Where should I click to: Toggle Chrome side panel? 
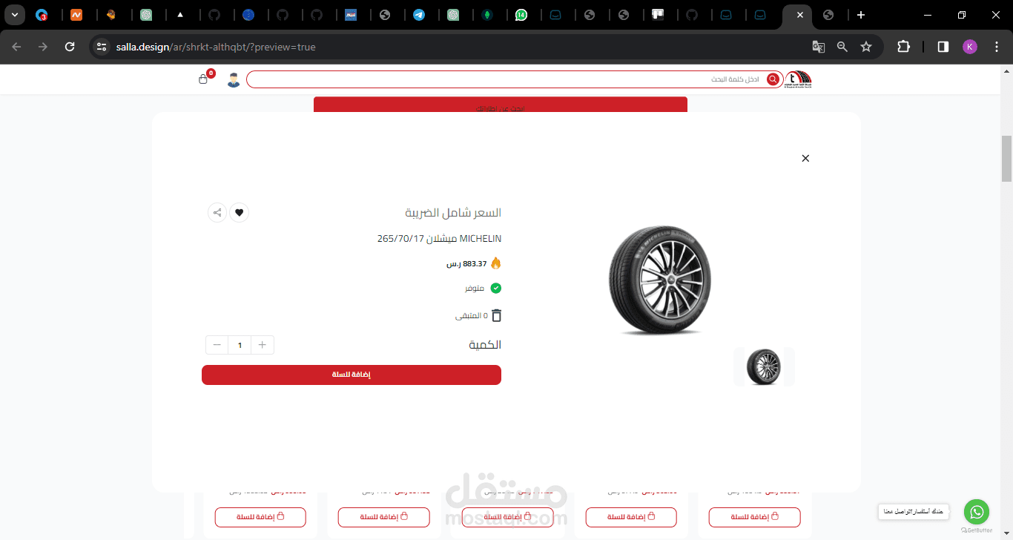tap(943, 47)
